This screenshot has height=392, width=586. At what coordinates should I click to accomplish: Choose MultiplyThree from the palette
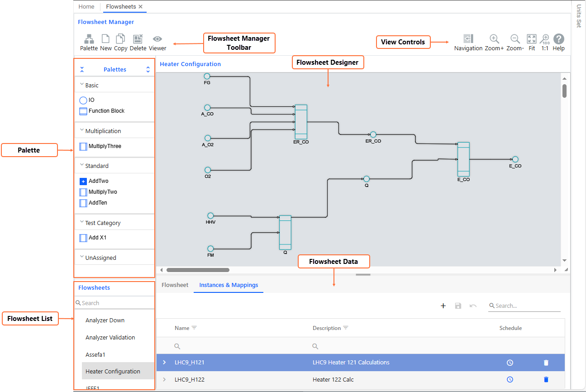[x=100, y=146]
